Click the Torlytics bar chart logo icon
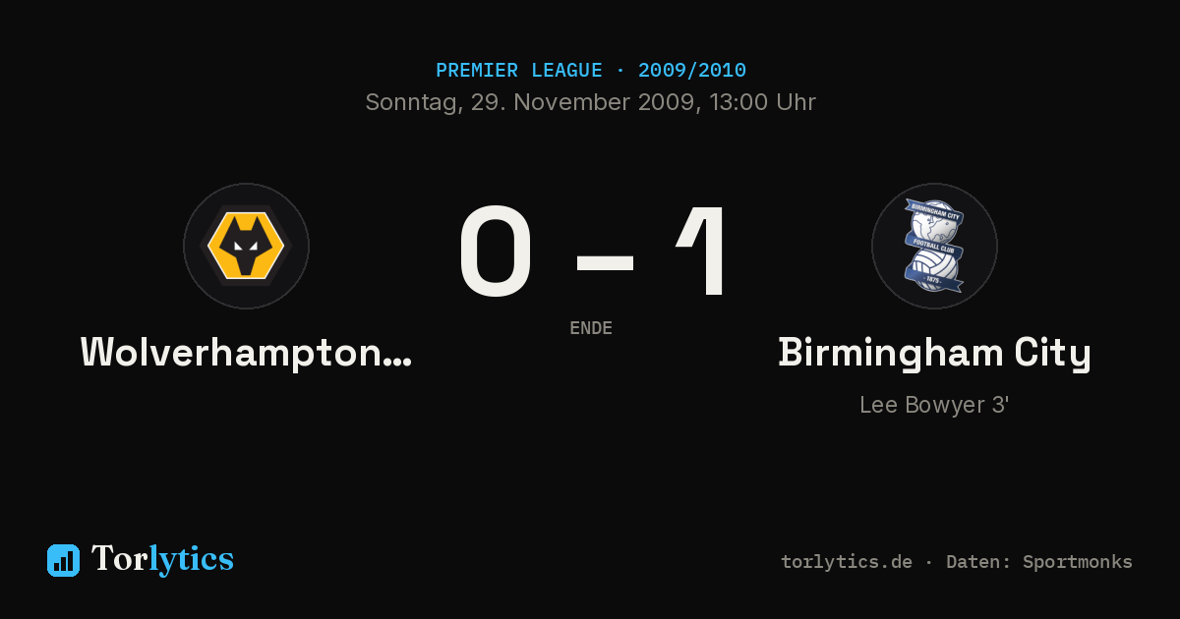Viewport: 1180px width, 619px height. point(63,560)
